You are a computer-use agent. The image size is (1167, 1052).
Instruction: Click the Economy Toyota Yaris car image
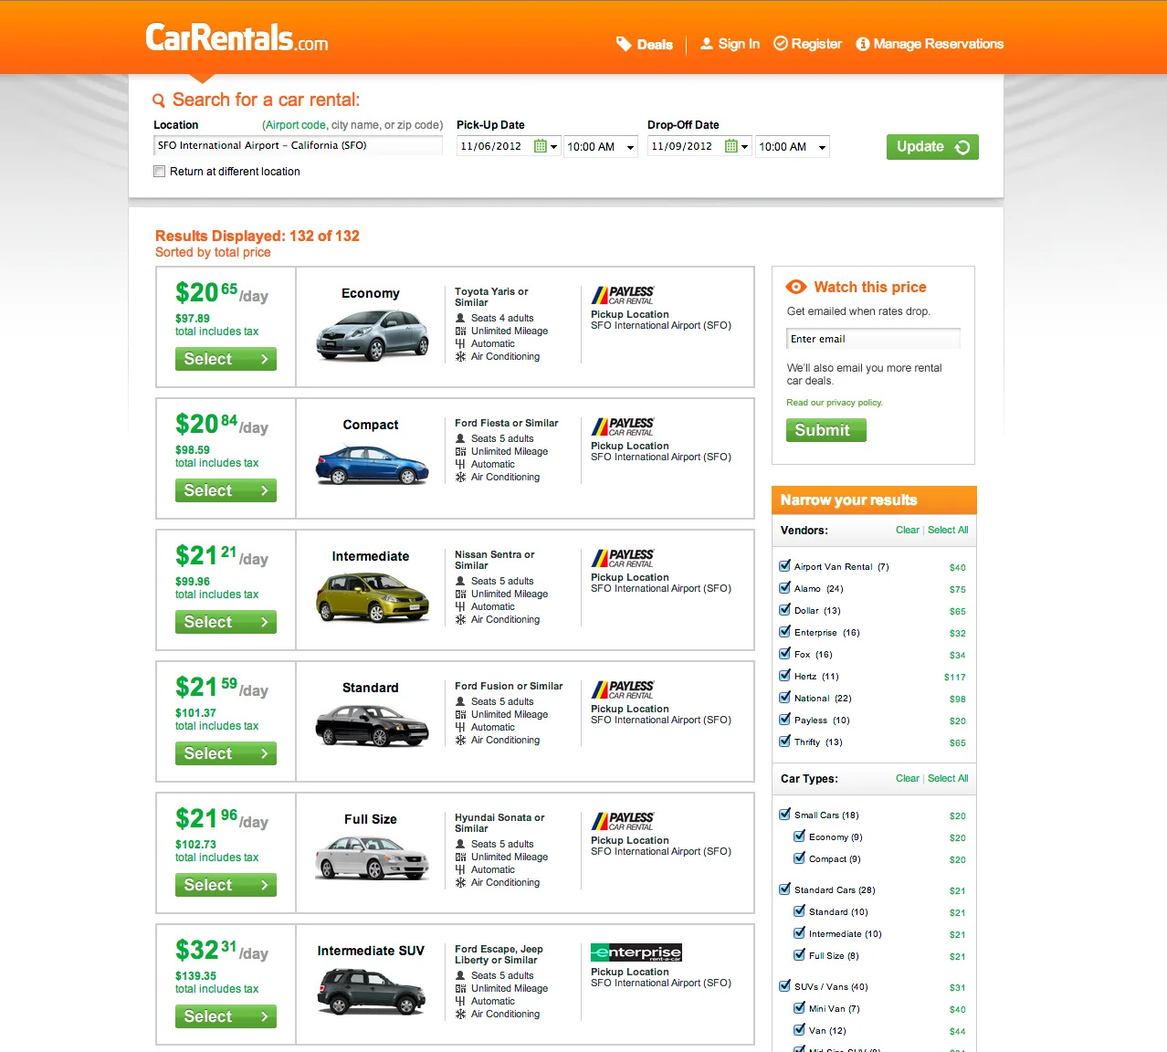[x=372, y=335]
